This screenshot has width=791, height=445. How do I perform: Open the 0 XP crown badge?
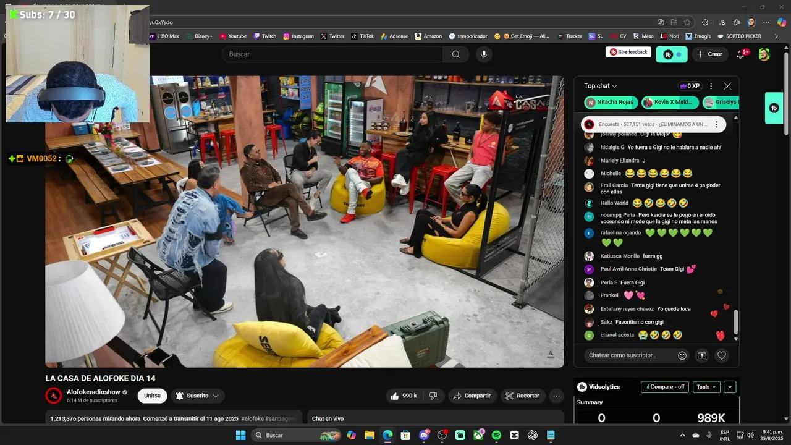[x=689, y=86]
